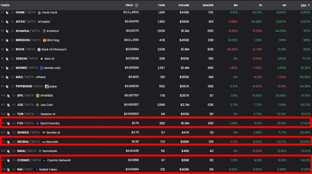Sort by the MAKERS column header
This screenshot has width=312, height=174.
coord(208,5)
